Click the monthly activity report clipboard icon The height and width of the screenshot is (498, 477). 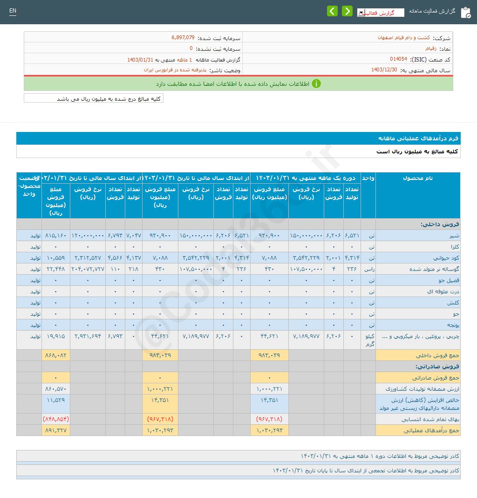[x=465, y=13]
